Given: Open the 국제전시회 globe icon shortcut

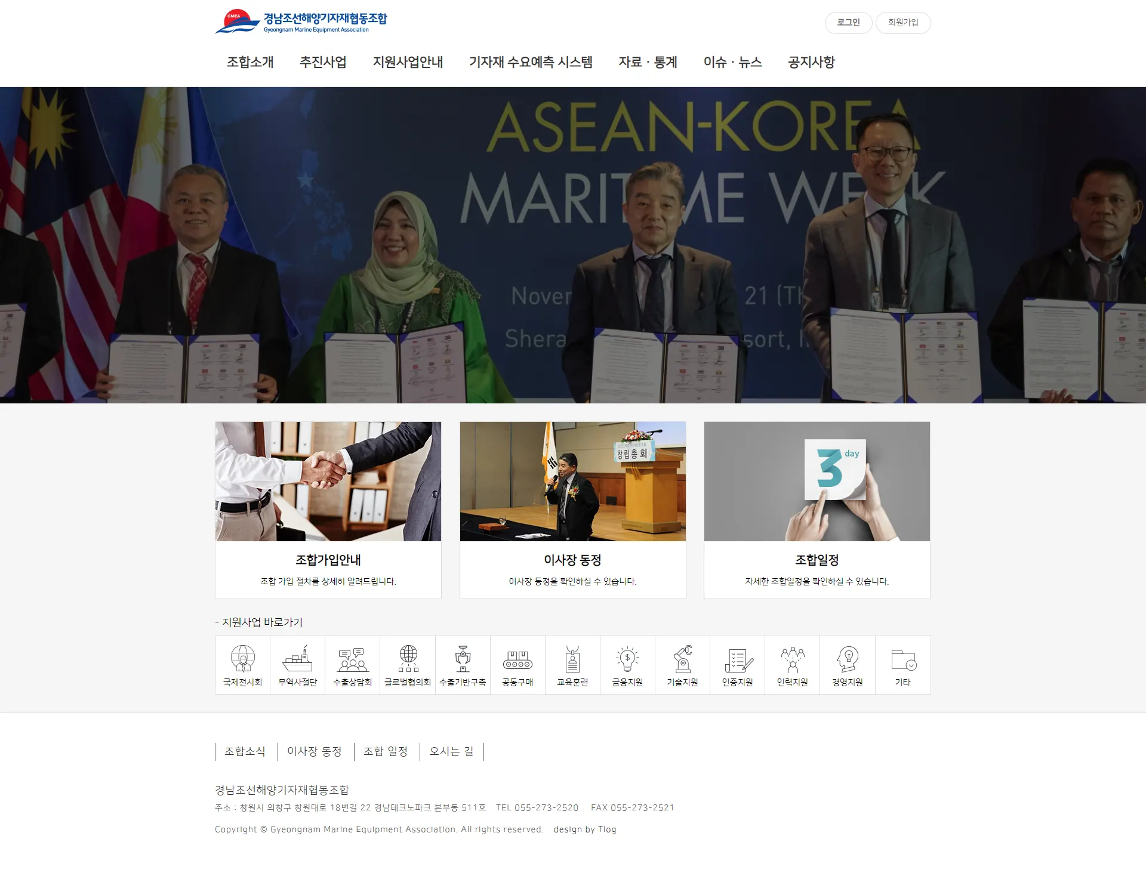Looking at the screenshot, I should point(242,659).
